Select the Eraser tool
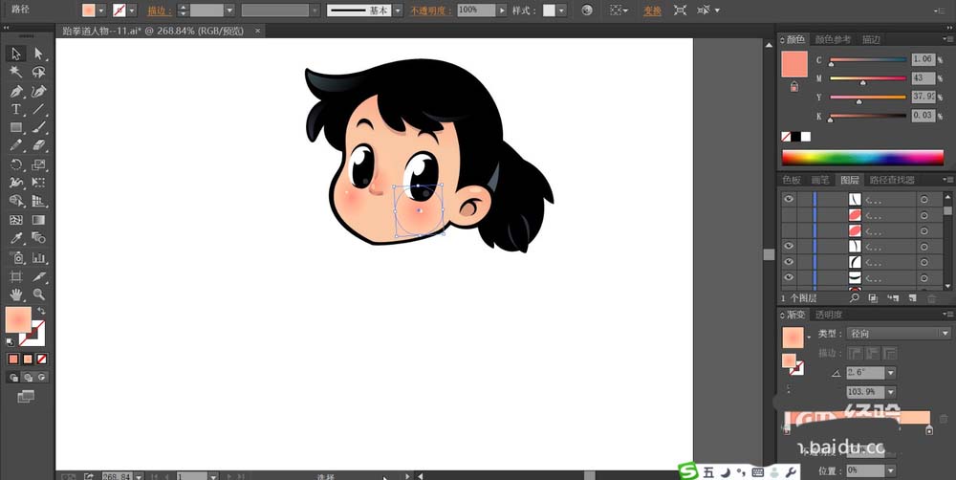The image size is (956, 480). (x=39, y=145)
